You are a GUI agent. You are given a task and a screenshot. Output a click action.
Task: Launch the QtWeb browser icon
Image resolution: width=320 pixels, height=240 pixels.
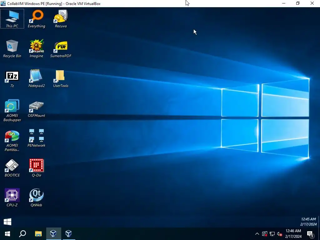point(36,197)
